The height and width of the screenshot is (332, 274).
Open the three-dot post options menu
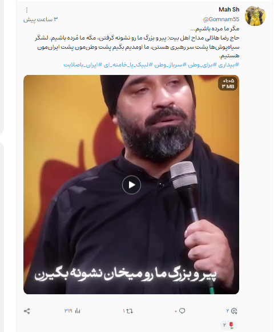pos(27,10)
